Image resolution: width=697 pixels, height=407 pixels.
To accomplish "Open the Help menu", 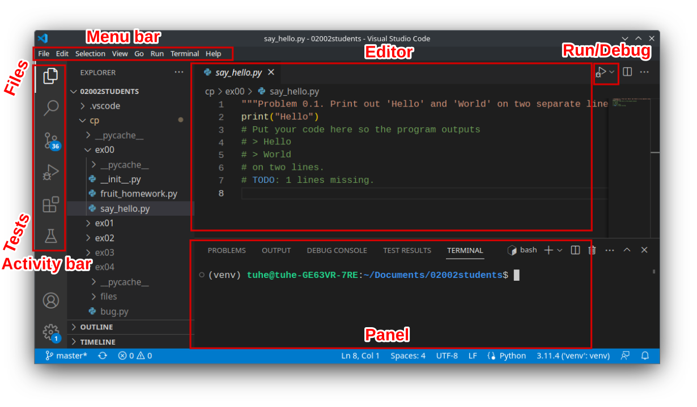I will tap(213, 54).
